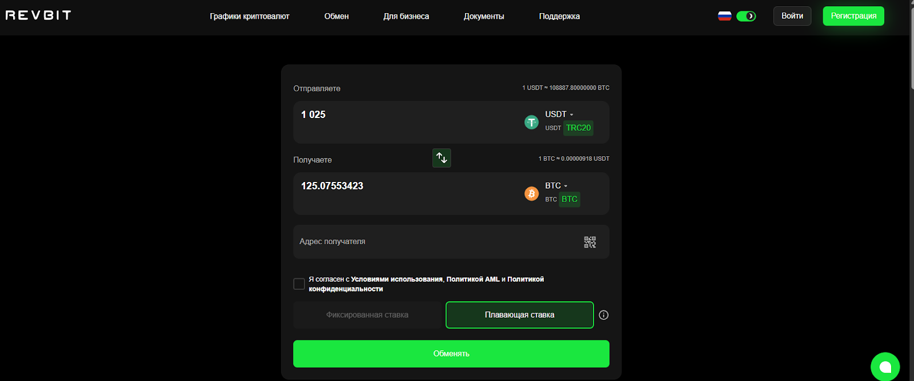Click the Bitcoin coin icon
914x381 pixels.
(x=531, y=193)
